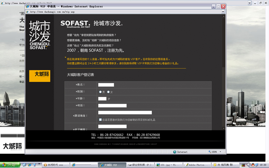Click the 大城际 logo on the background page
Screen dimensions: 269x168
tap(13, 147)
